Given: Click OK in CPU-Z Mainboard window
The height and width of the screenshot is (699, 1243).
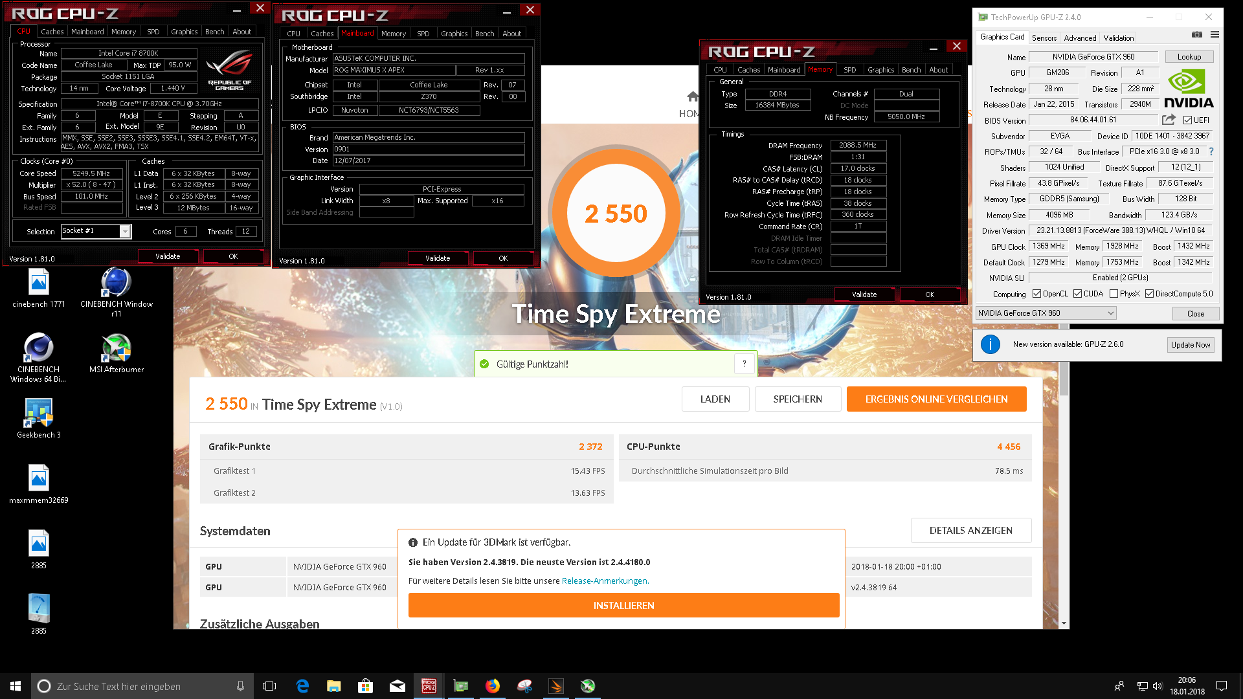Looking at the screenshot, I should point(503,258).
